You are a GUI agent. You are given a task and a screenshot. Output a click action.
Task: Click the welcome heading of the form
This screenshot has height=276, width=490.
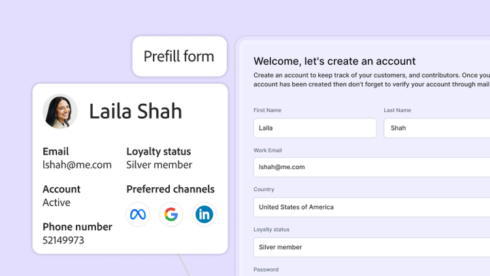335,61
